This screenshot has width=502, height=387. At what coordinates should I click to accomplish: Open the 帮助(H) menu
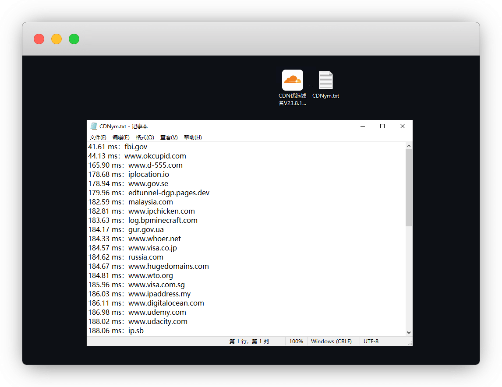(x=193, y=137)
